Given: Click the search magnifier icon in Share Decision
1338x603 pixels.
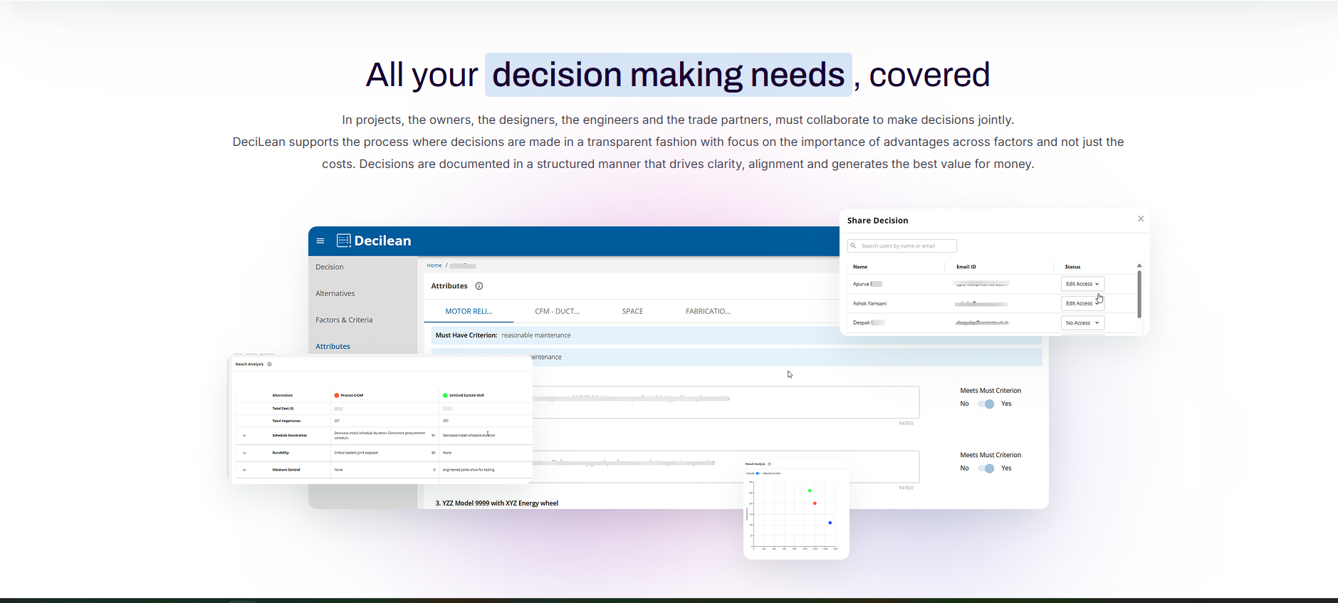Looking at the screenshot, I should coord(853,246).
